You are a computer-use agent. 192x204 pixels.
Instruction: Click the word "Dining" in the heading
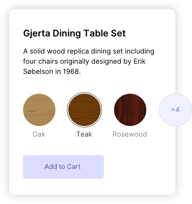67,34
